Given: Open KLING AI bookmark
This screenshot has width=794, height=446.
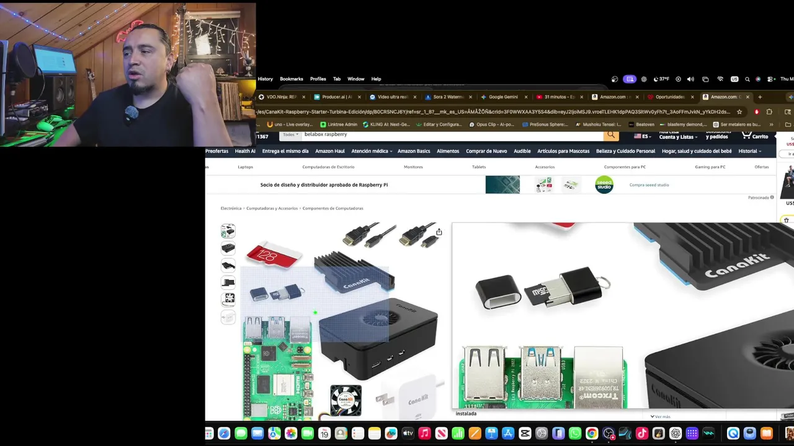Looking at the screenshot, I should (385, 125).
